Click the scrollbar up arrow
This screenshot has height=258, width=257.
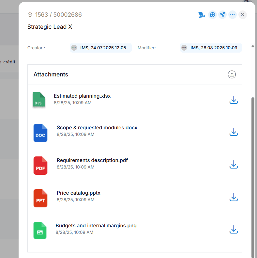253,46
